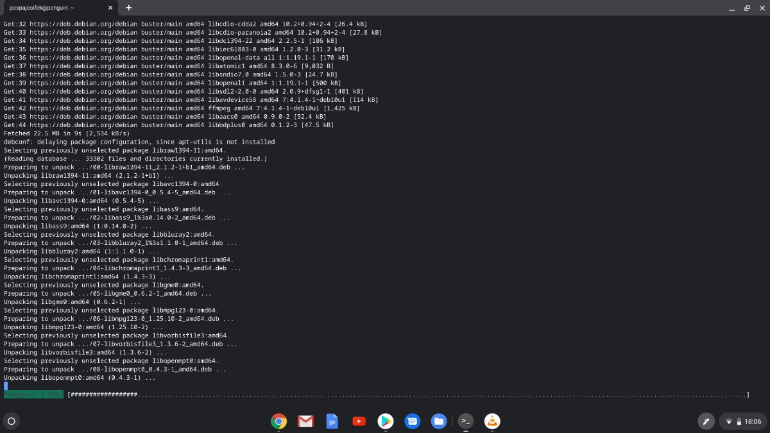770x433 pixels.
Task: Open the ChromeOS launcher
Action: tap(11, 421)
